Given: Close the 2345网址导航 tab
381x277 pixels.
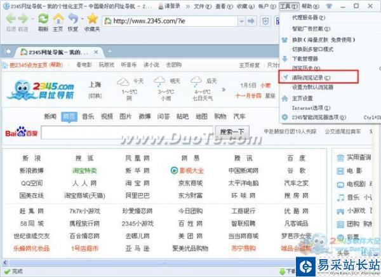Looking at the screenshot, I should coord(96,52).
